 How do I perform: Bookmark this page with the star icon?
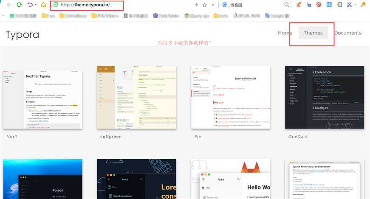(x=205, y=5)
